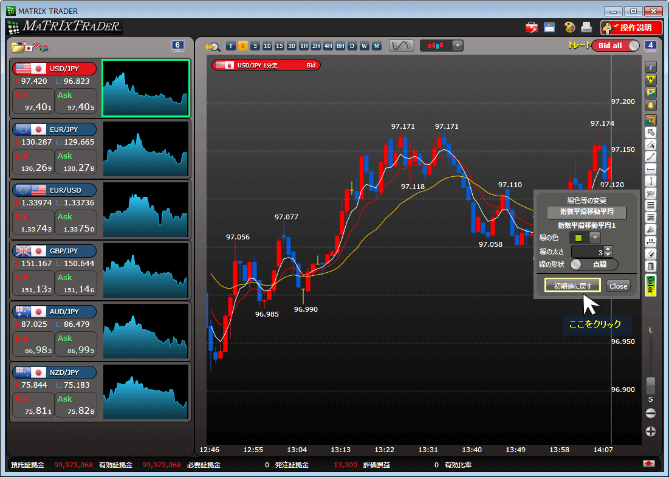Select the trend line drawing tool
This screenshot has height=477, width=669.
[x=651, y=157]
